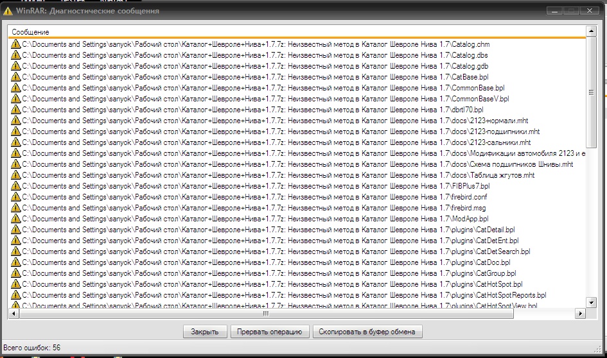
Task: Click the WinRAR warning icon in title bar
Action: tap(7, 11)
